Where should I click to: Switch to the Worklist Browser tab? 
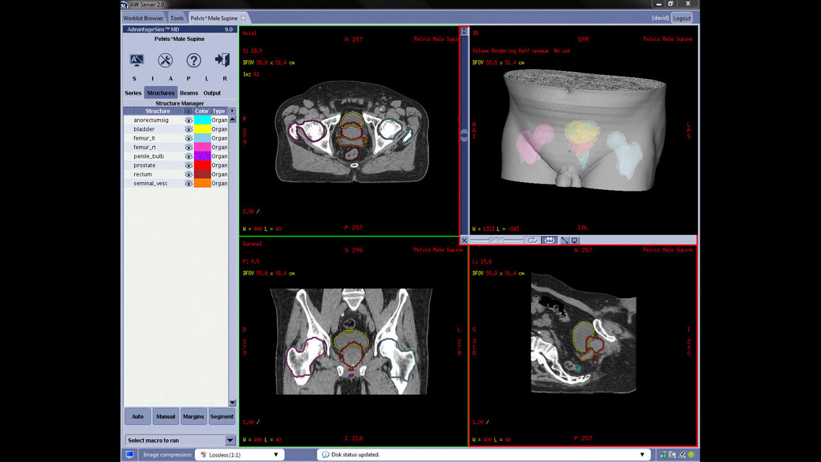click(x=144, y=18)
